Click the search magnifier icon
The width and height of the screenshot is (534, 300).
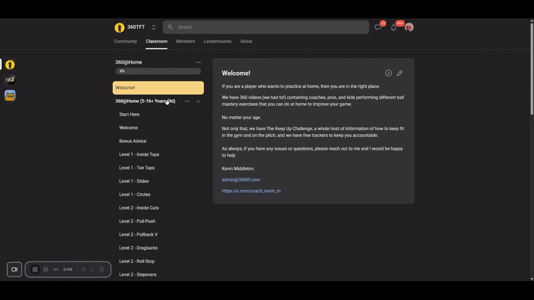click(171, 27)
